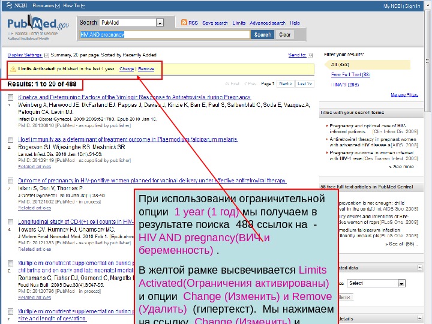Open Related articles under Islam S result

pyautogui.click(x=34, y=208)
